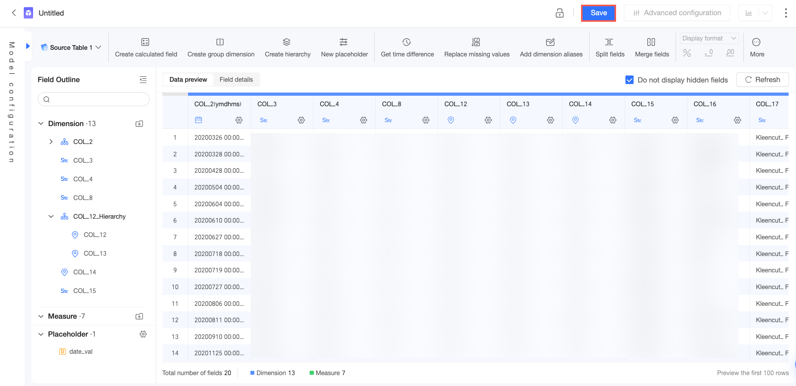Open settings gear for COL_8 column
796x386 pixels.
point(426,120)
